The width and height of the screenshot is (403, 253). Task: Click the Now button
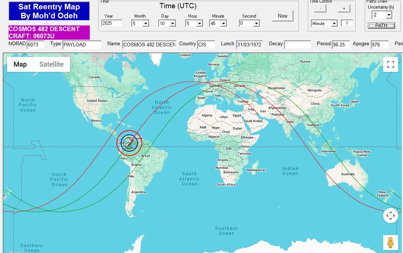coord(283,16)
